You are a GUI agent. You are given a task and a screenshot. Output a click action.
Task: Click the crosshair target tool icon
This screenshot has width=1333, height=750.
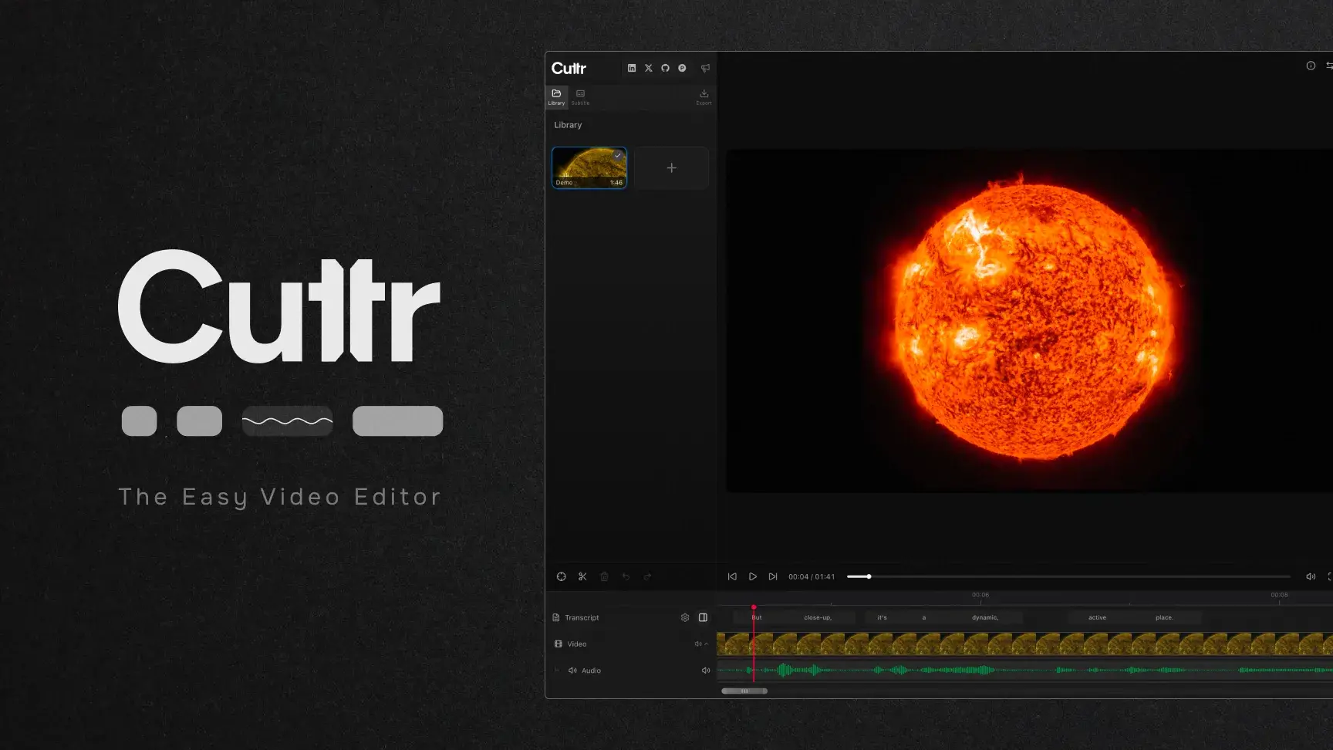562,576
